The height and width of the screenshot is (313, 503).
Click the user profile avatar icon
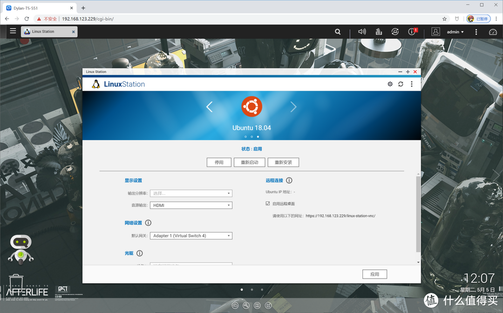tap(435, 32)
